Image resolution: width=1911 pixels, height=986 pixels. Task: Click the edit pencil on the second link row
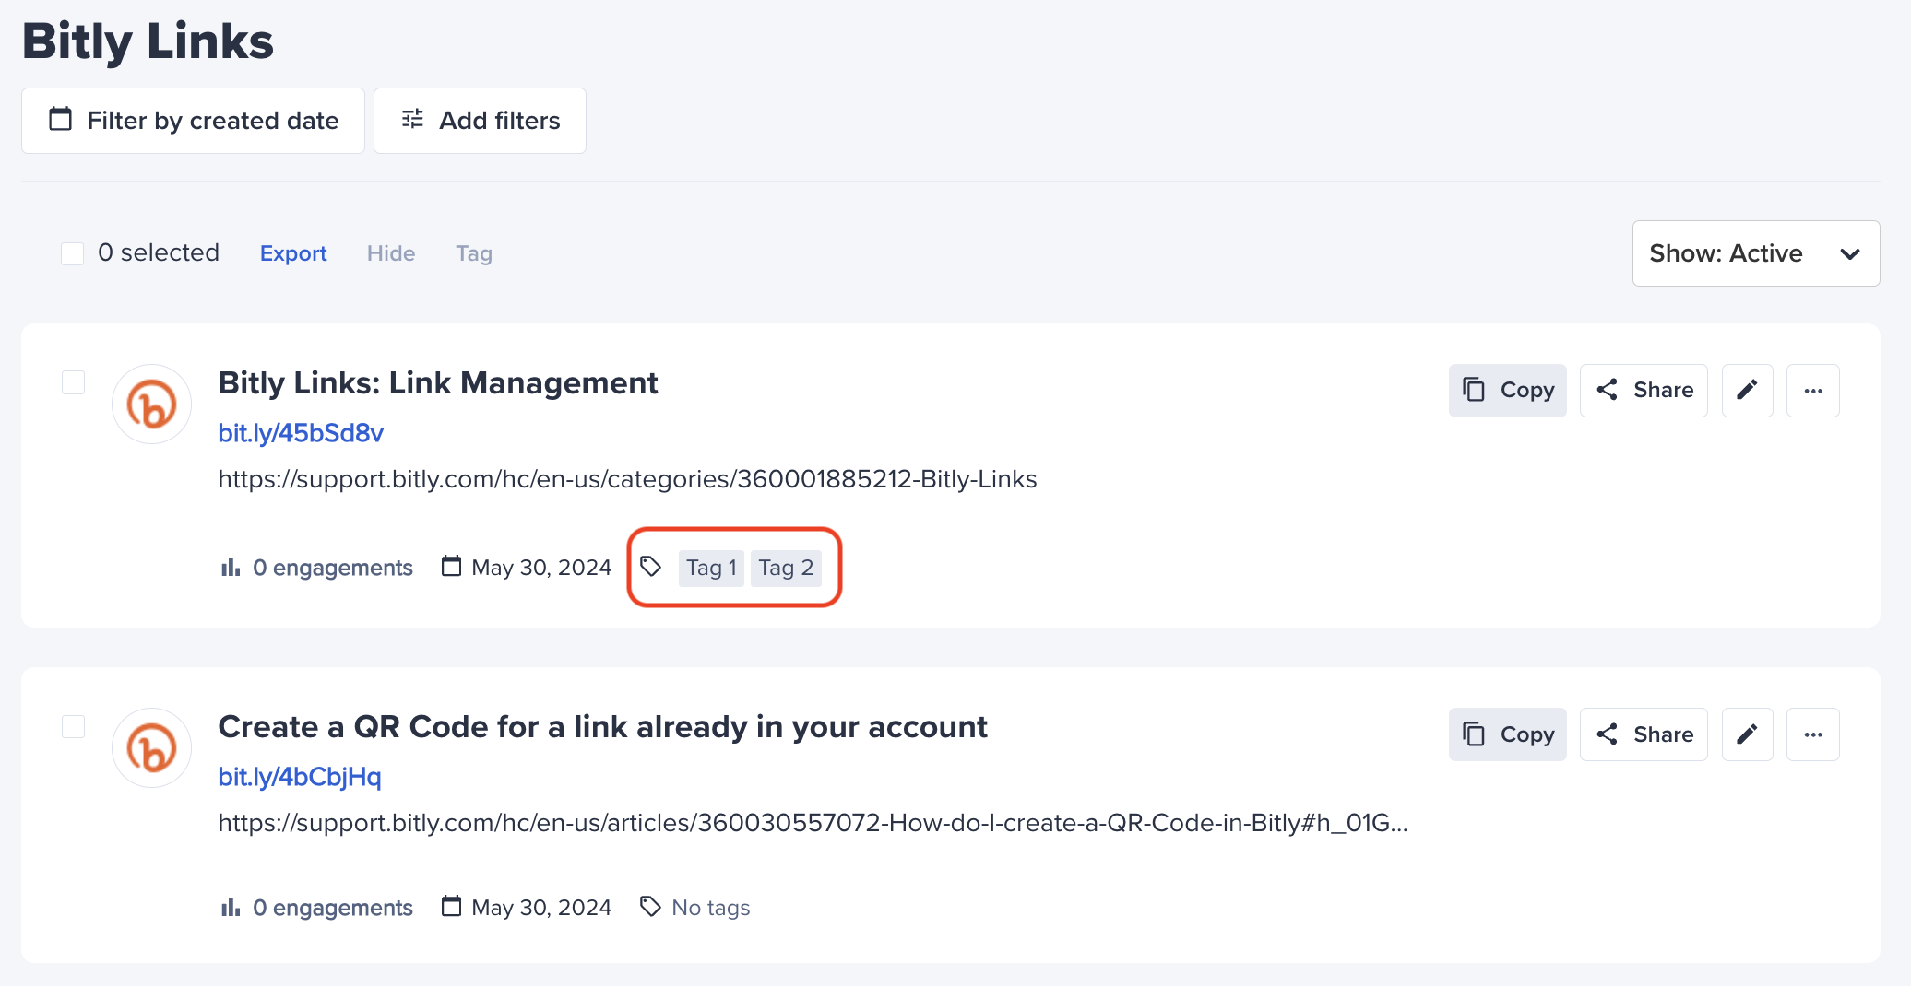(1748, 734)
